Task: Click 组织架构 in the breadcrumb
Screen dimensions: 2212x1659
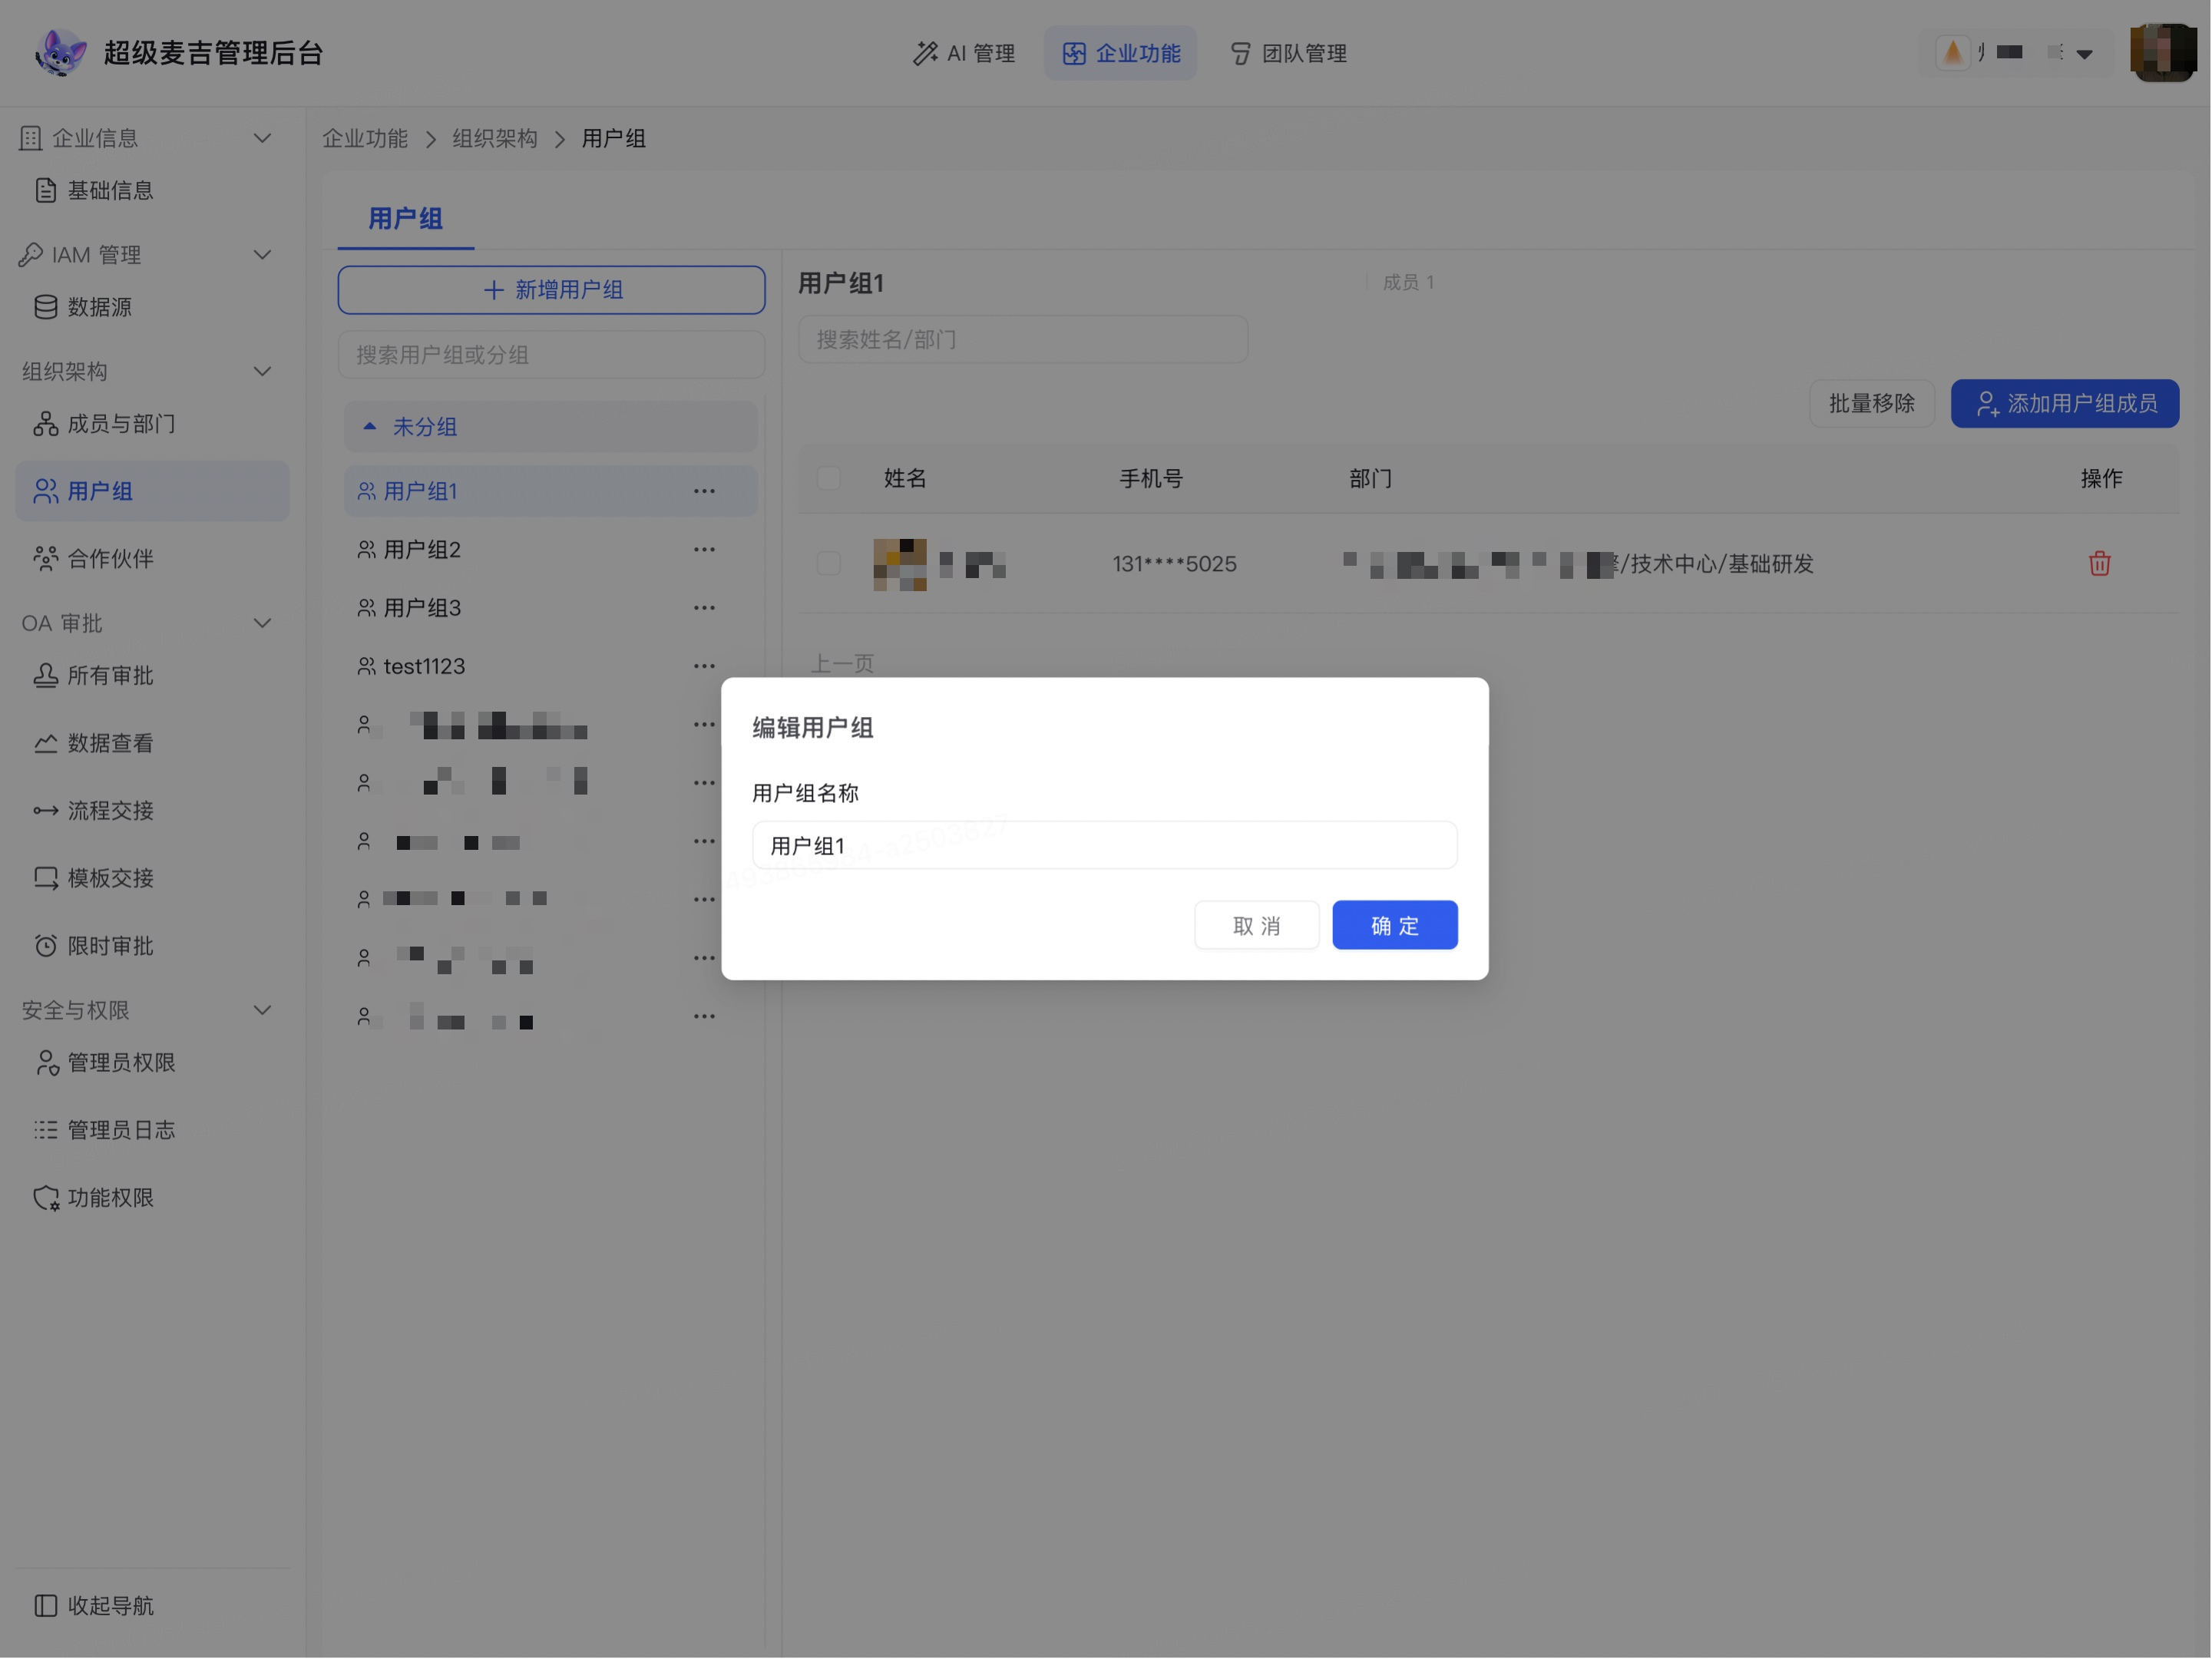Action: click(x=495, y=138)
